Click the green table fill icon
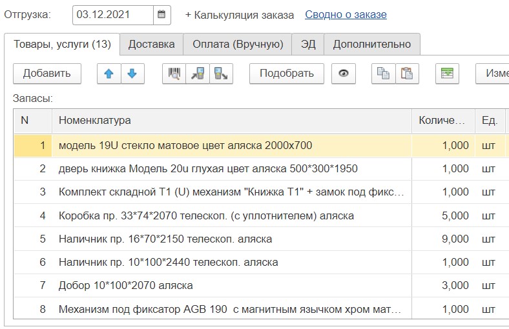509x329 pixels. tap(446, 74)
